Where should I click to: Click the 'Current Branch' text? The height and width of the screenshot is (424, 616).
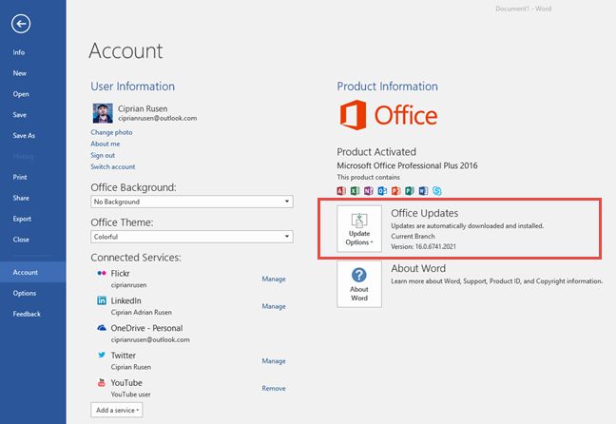(413, 236)
